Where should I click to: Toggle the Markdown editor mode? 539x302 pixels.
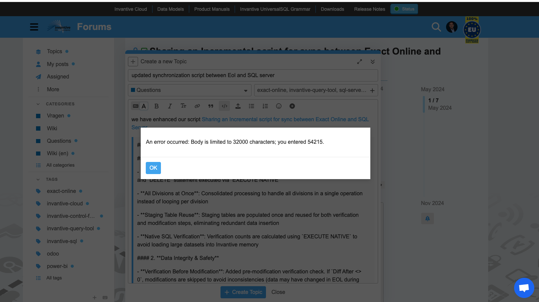[136, 106]
